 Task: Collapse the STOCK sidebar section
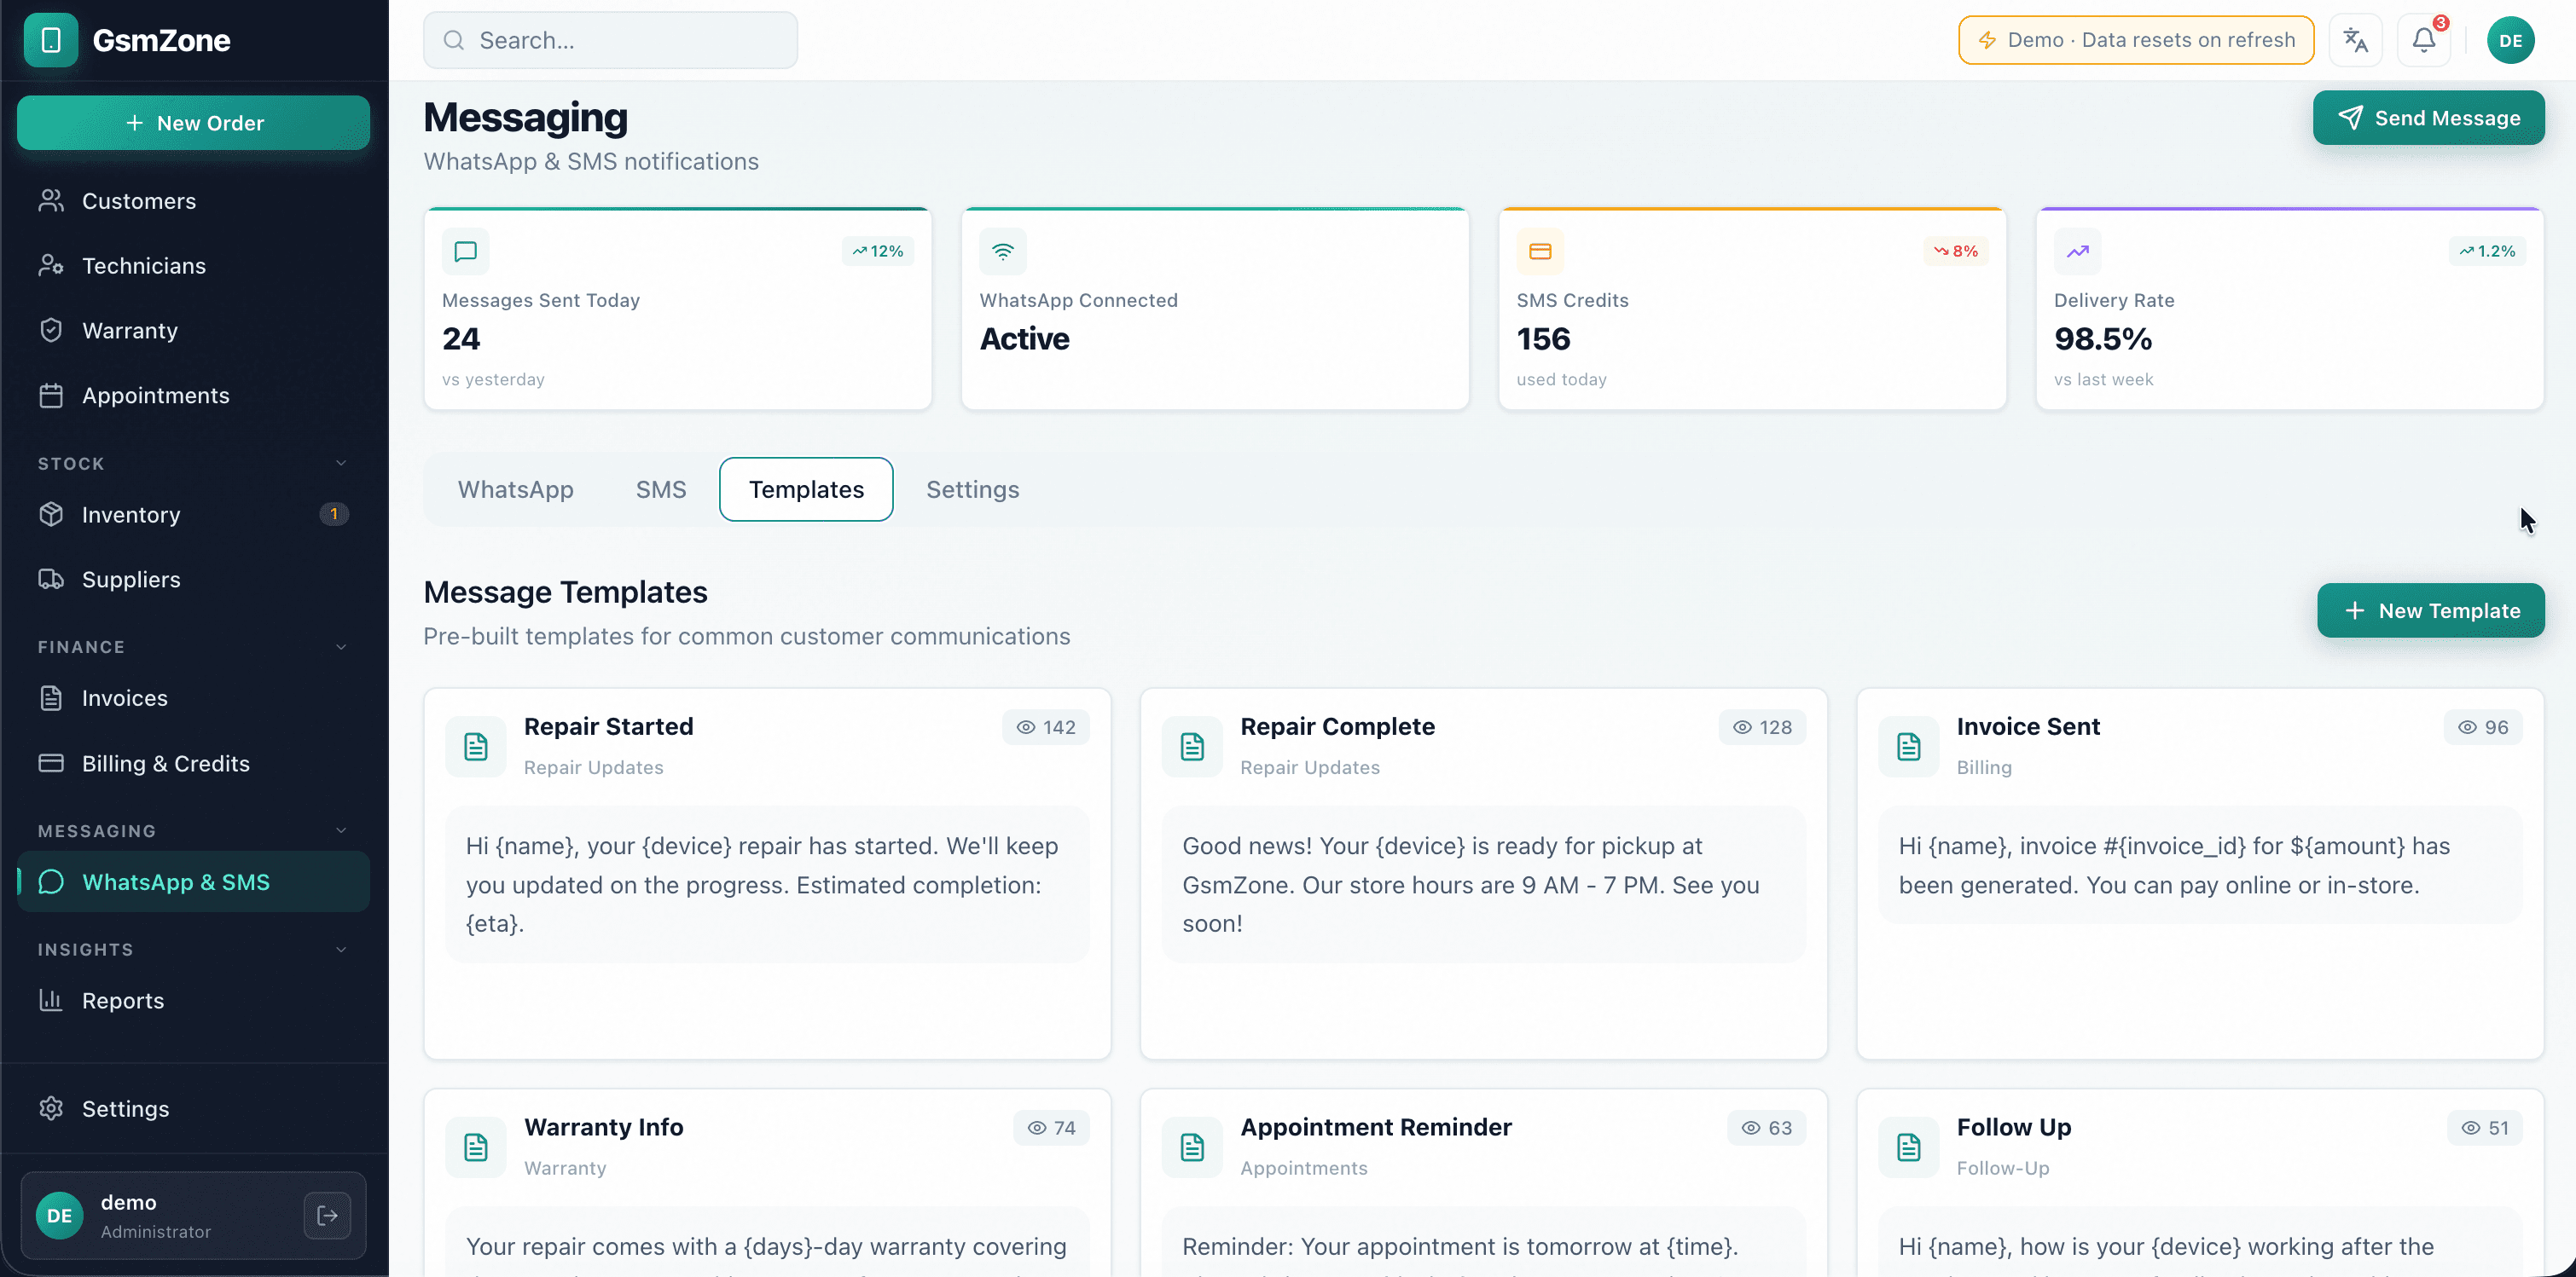pos(341,463)
